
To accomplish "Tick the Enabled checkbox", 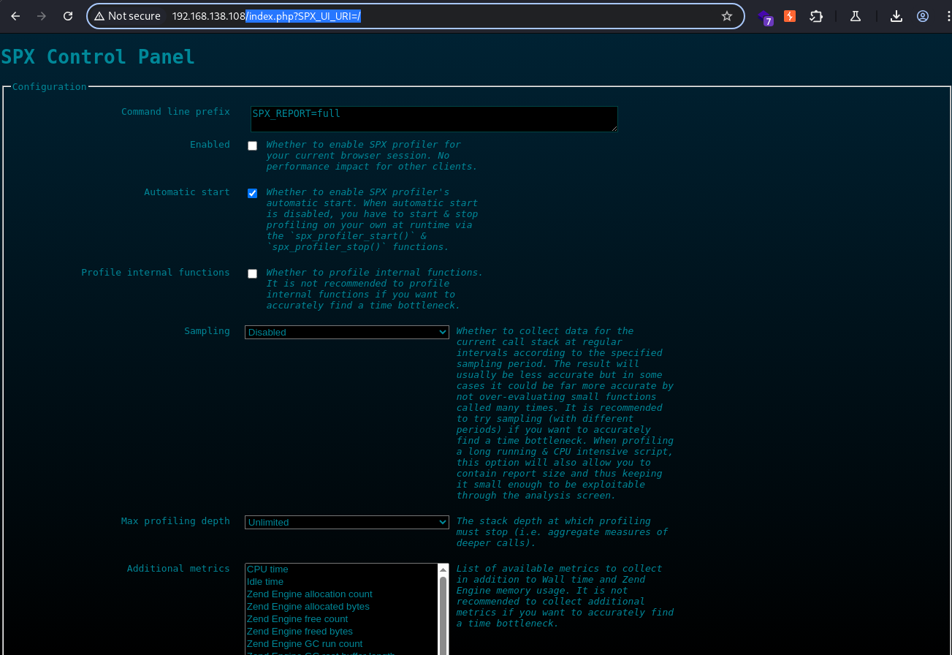I will tap(252, 145).
